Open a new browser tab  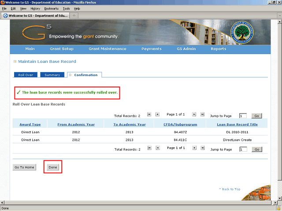point(74,16)
